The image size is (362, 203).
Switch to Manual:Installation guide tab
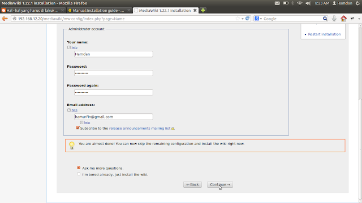(100, 10)
